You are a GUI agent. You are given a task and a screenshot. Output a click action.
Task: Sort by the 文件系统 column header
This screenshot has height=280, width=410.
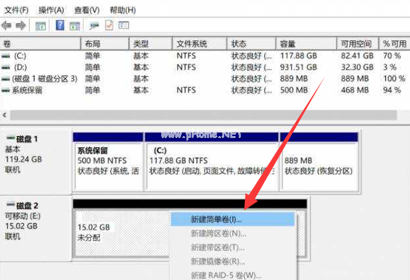[192, 44]
